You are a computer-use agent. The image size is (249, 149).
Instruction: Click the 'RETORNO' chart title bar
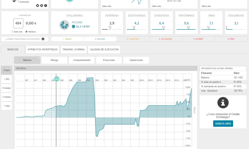pyautogui.click(x=106, y=69)
